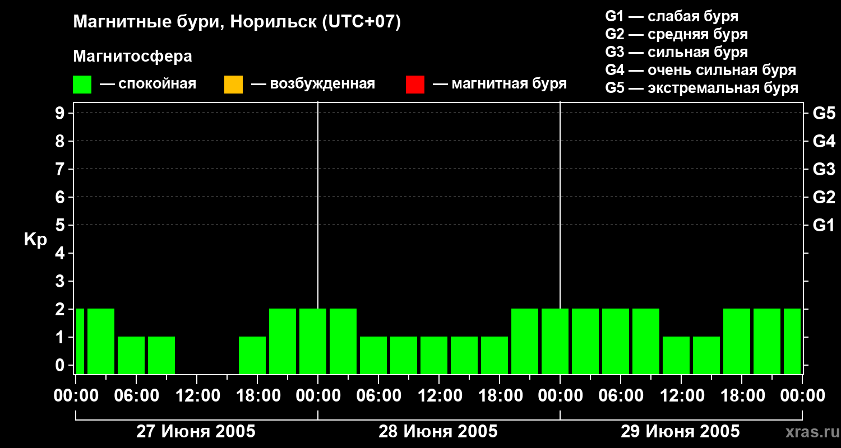Click the Kp 2 bar crossing midnight into 29 Июня
Viewport: 841px width, 448px height.
pyautogui.click(x=555, y=341)
